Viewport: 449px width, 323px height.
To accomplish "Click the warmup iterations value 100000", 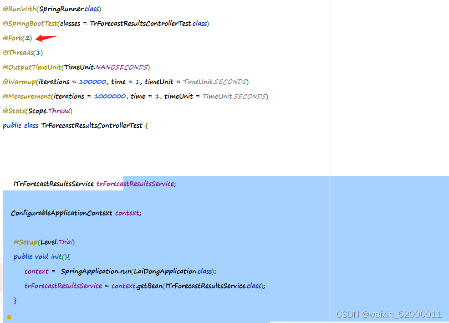I will tap(92, 82).
